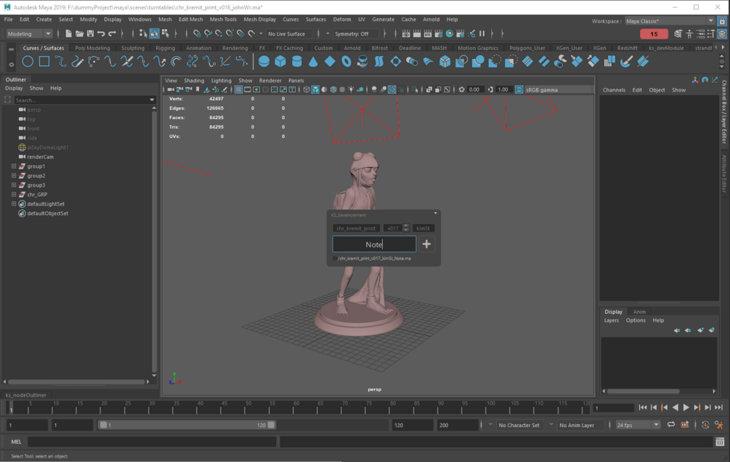Image resolution: width=730 pixels, height=462 pixels.
Task: Click the red notification count 15 button
Action: pos(654,34)
